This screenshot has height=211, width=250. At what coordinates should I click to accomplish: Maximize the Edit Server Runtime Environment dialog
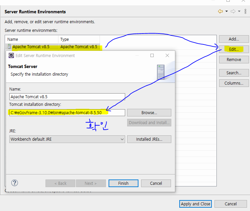[x=152, y=55]
